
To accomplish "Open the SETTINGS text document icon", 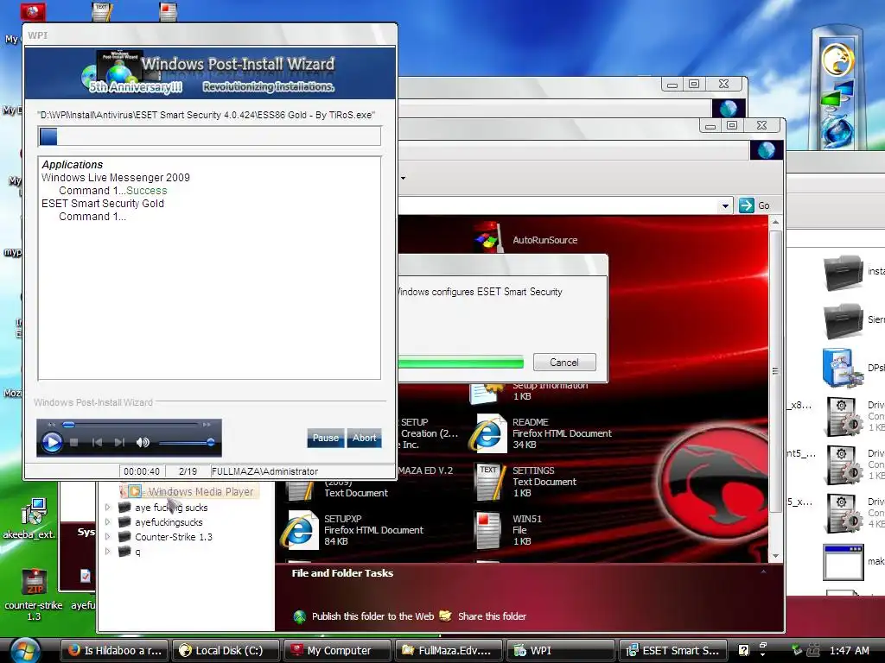I will tap(489, 482).
